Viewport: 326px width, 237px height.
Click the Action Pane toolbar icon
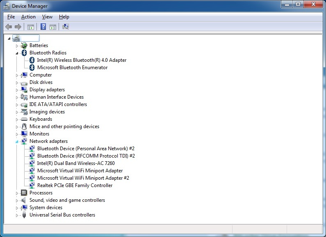pyautogui.click(x=53, y=27)
